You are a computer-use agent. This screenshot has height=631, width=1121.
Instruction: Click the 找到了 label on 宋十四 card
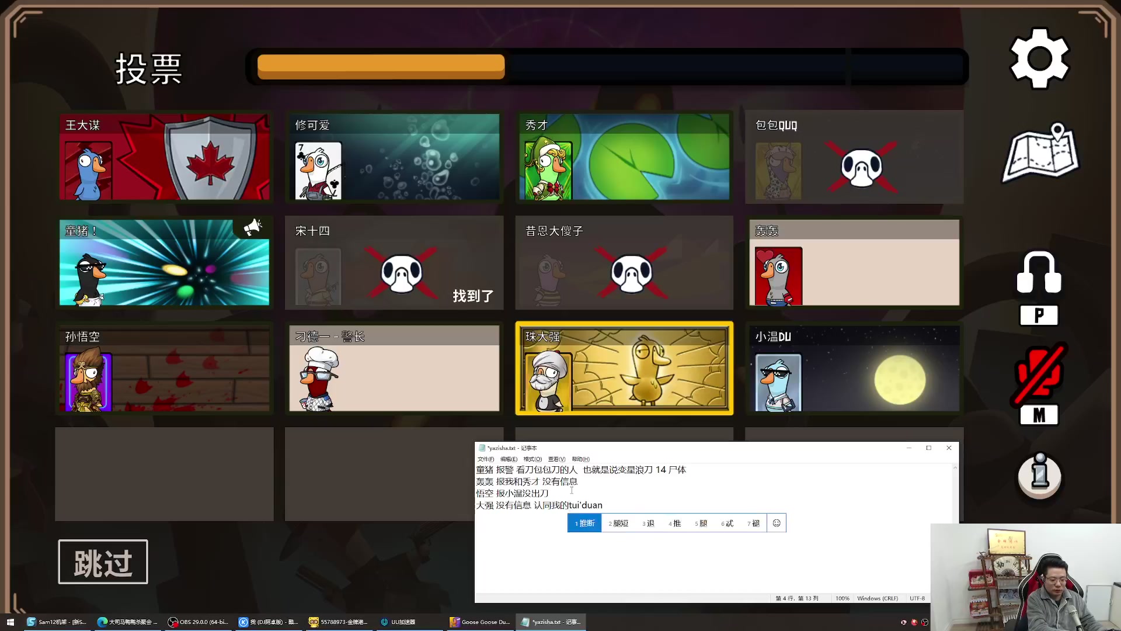(x=473, y=296)
